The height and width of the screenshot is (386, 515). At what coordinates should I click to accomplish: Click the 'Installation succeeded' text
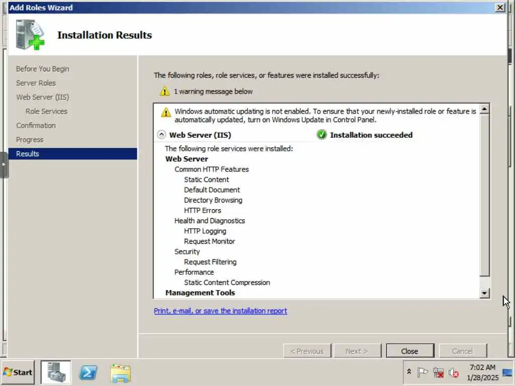click(x=371, y=135)
